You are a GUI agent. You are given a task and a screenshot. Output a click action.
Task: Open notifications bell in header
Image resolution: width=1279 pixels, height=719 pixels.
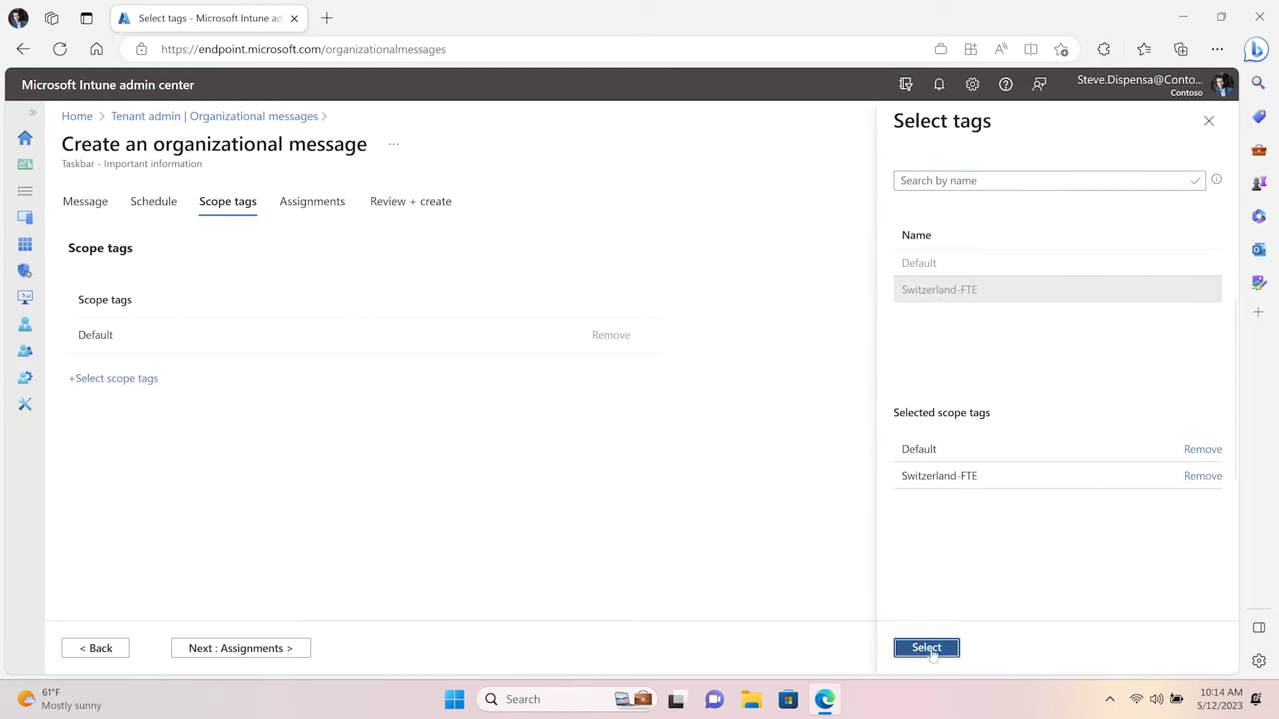939,85
